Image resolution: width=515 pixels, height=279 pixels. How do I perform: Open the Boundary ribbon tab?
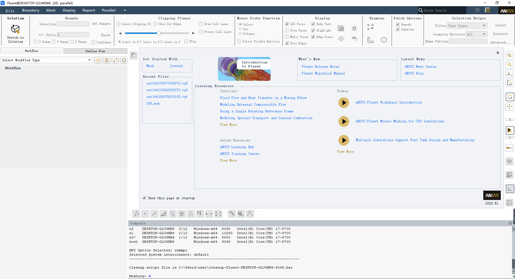(31, 10)
